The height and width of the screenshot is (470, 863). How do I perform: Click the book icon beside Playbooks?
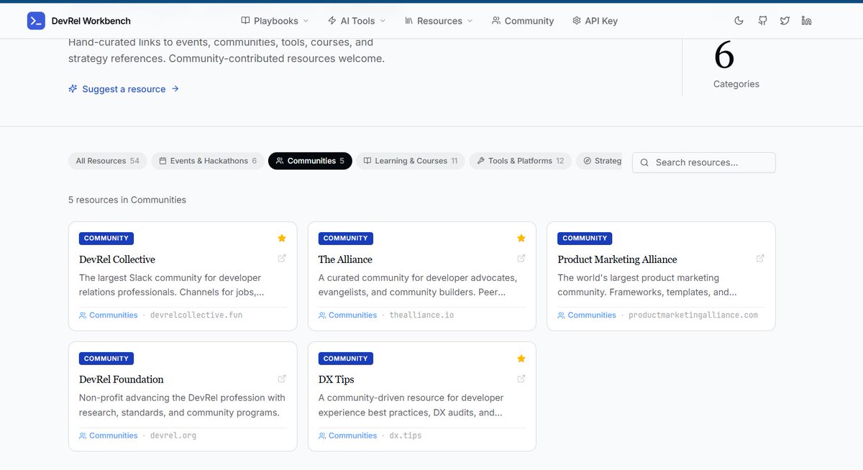pyautogui.click(x=245, y=21)
